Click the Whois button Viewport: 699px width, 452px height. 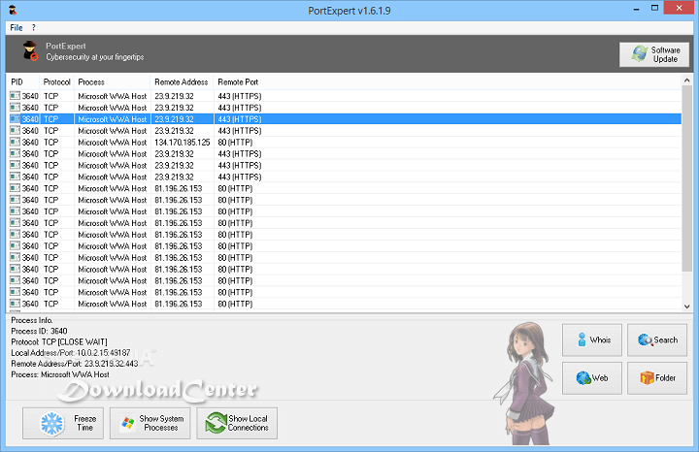[591, 340]
